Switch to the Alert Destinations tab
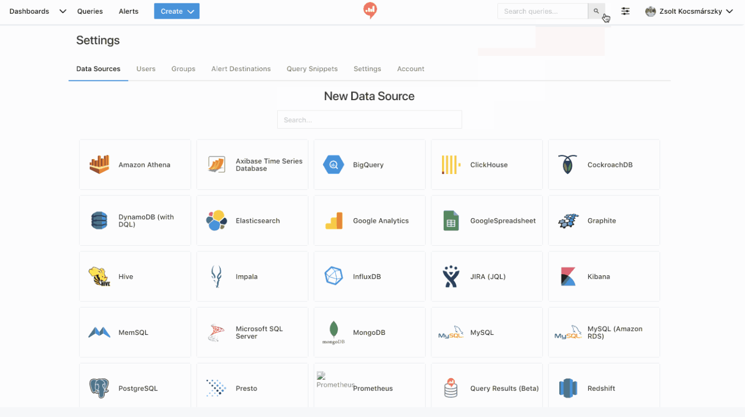The image size is (745, 417). tap(241, 69)
